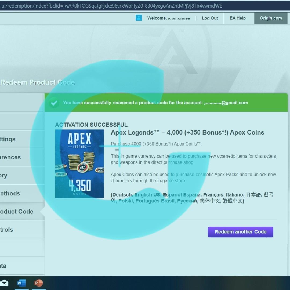Open Microsoft Word from the taskbar

pyautogui.click(x=21, y=283)
